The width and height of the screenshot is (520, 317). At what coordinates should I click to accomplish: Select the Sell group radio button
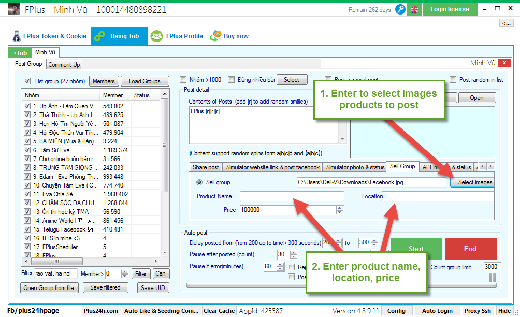[199, 182]
